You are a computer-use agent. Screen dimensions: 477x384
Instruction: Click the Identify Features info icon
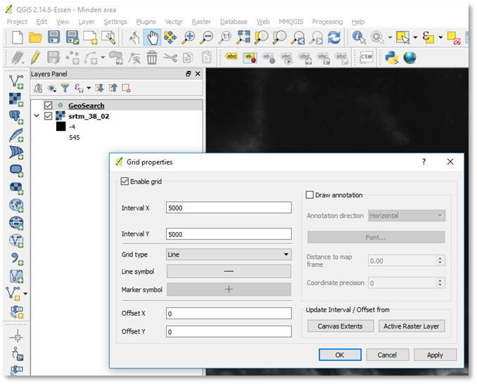pos(359,37)
